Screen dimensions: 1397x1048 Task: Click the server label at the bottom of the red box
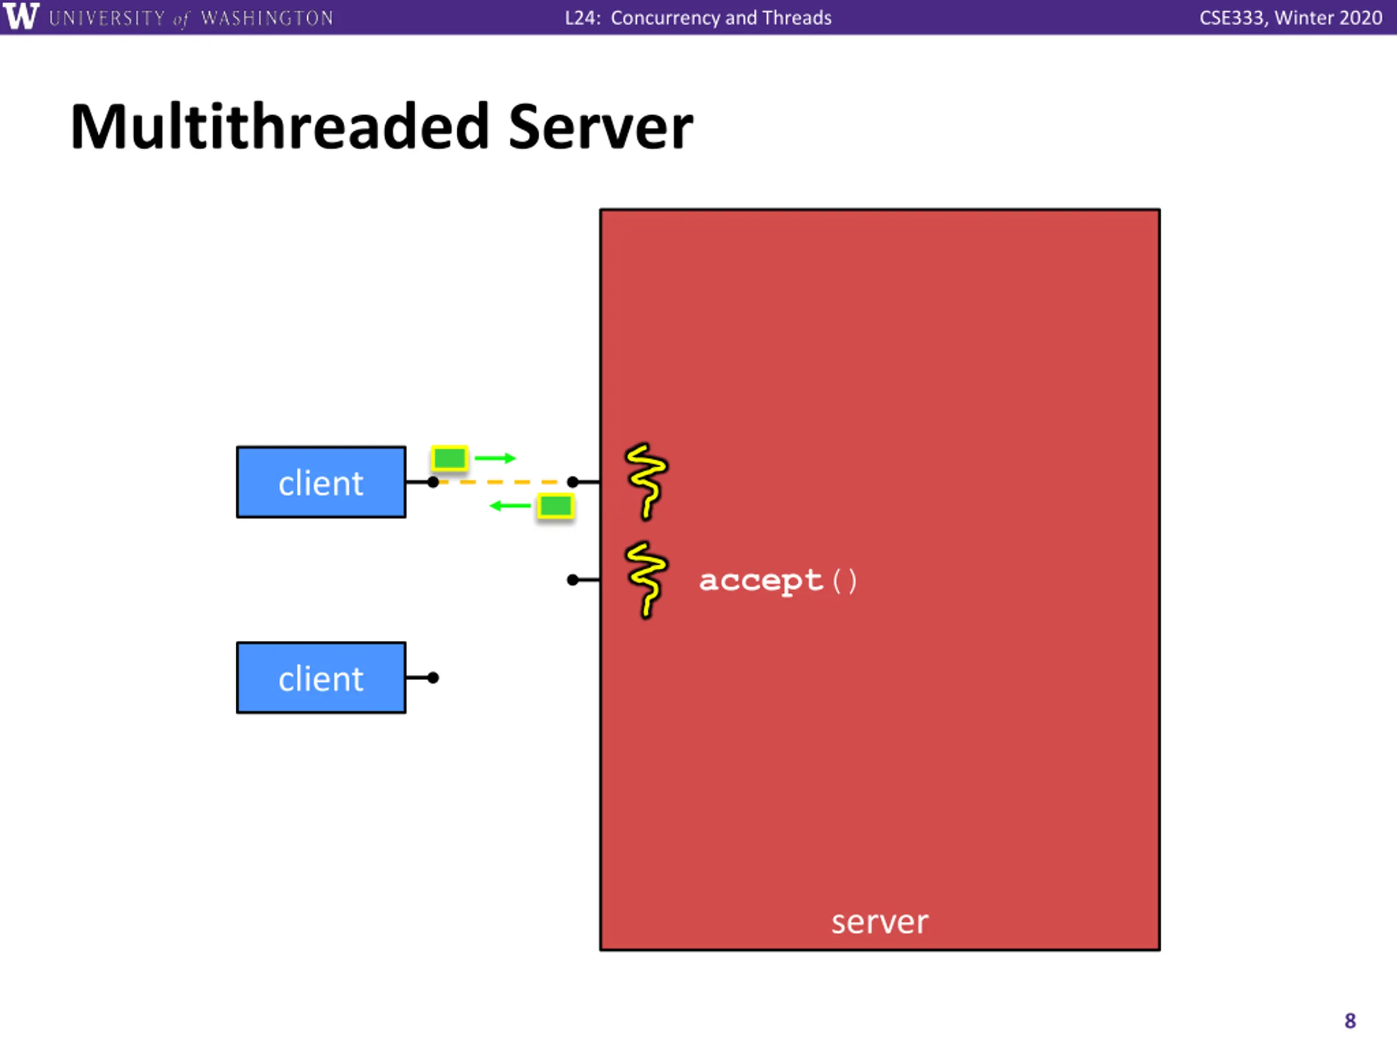pos(880,922)
